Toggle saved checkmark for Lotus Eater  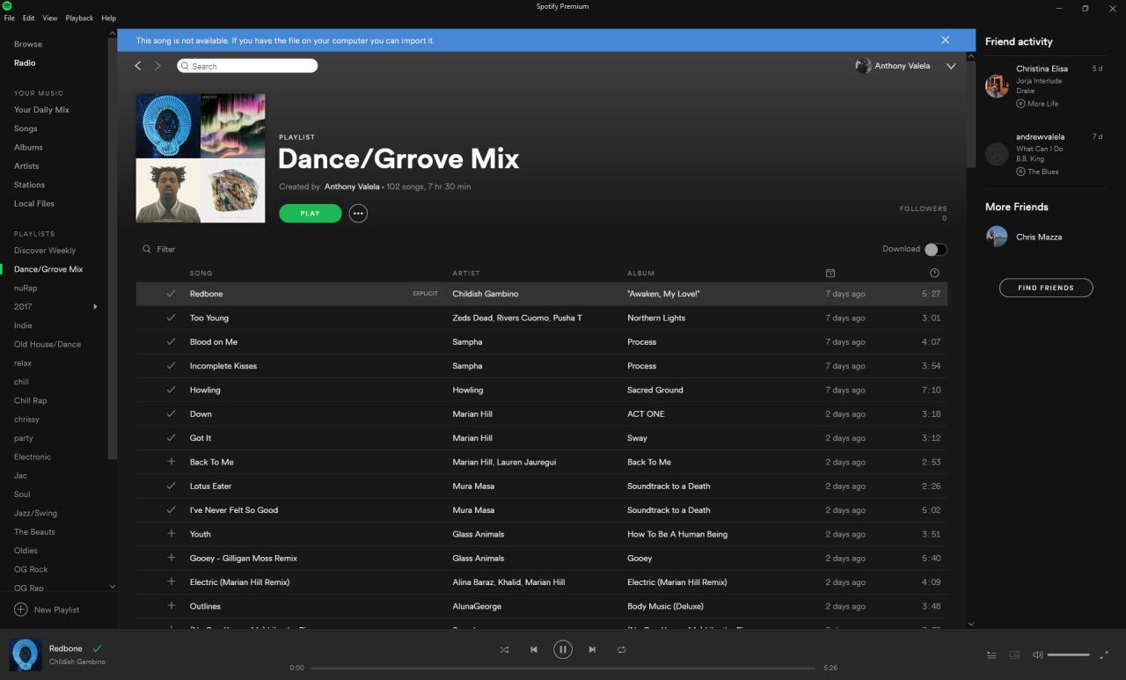click(x=172, y=486)
